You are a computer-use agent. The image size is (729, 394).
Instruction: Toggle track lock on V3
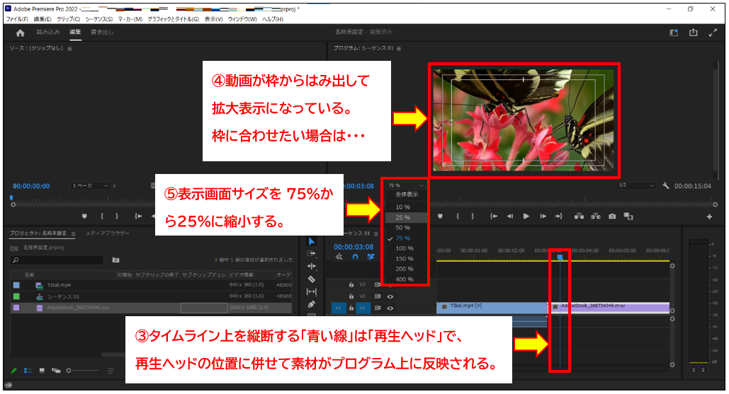point(351,284)
